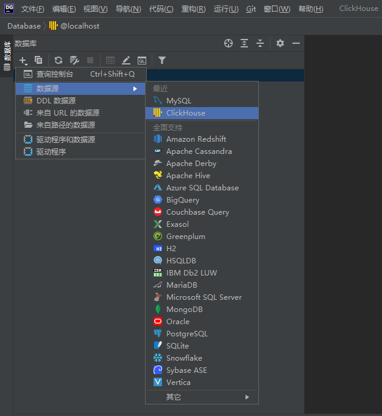Open the Git menu
382x416 pixels.
pos(251,9)
